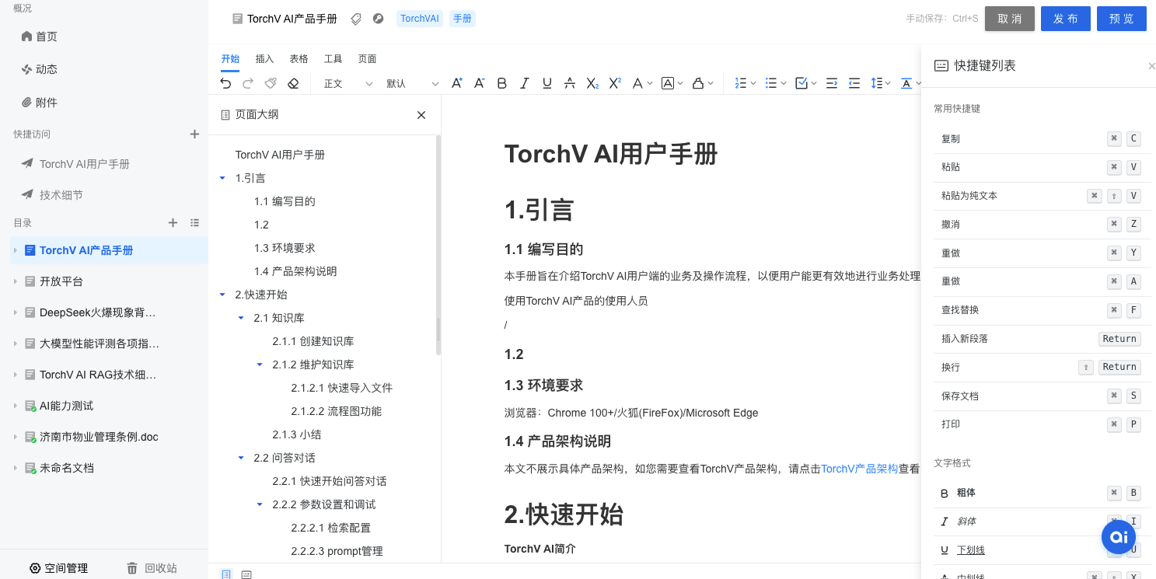Click the outline panel scrollbar
Screen dimensions: 1156x579
[438, 245]
